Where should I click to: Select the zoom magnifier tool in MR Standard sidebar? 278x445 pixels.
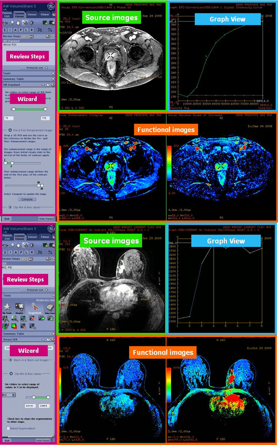coord(12,23)
